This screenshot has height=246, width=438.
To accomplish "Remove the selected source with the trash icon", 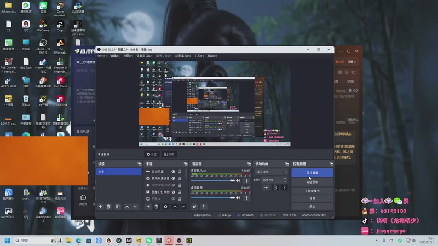I will [x=157, y=207].
